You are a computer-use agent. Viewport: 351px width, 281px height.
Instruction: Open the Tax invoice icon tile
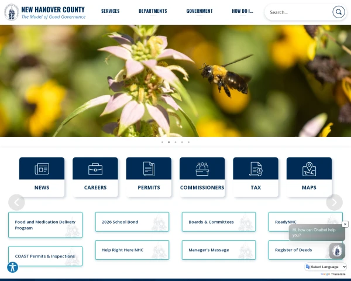click(x=256, y=177)
